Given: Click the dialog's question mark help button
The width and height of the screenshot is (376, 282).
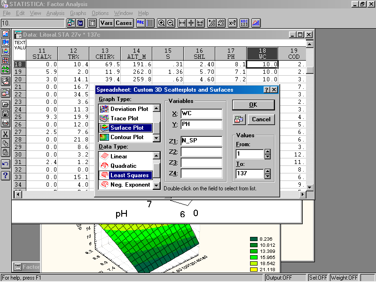Looking at the screenshot, I should coord(266,90).
